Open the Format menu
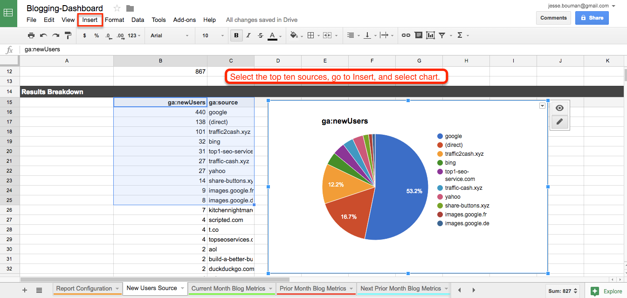Image resolution: width=627 pixels, height=298 pixels. tap(114, 20)
